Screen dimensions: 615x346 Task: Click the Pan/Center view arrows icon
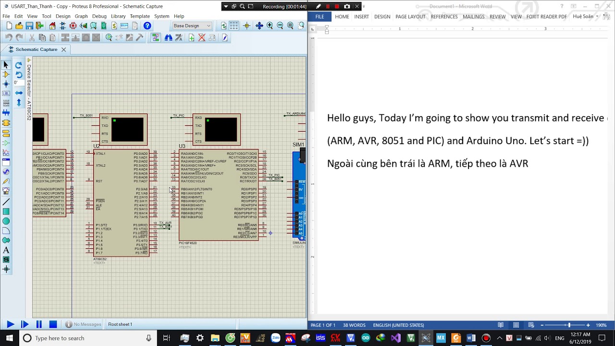click(x=259, y=26)
